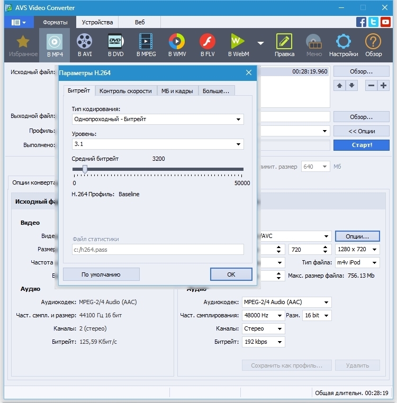The height and width of the screenshot is (403, 397).
Task: Pick the B MPEG format icon
Action: pos(147,44)
